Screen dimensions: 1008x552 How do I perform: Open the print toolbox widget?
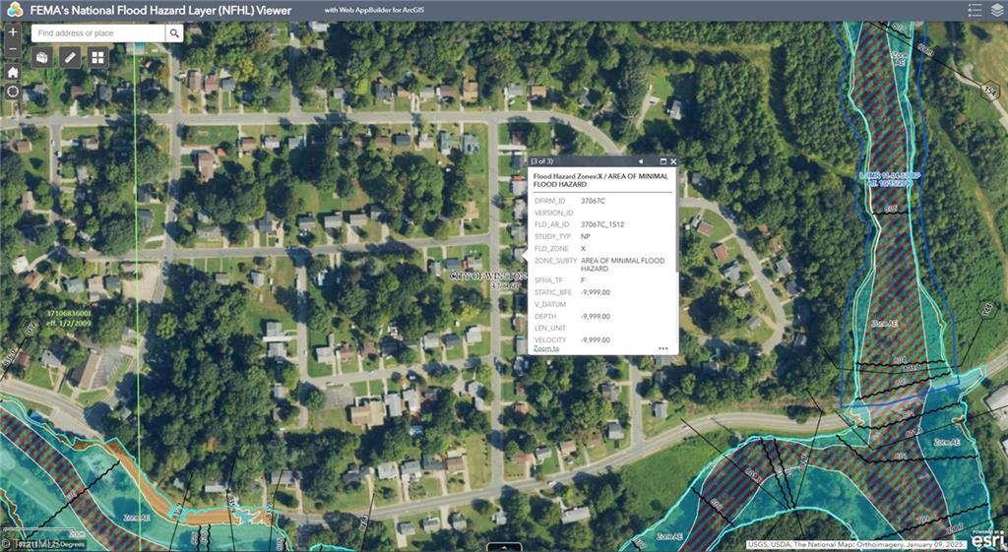coord(42,58)
